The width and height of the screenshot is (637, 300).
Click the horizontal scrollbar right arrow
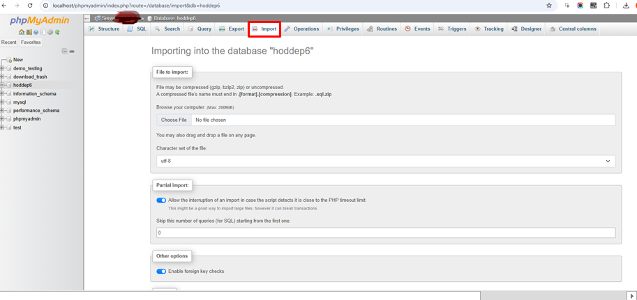(x=631, y=295)
